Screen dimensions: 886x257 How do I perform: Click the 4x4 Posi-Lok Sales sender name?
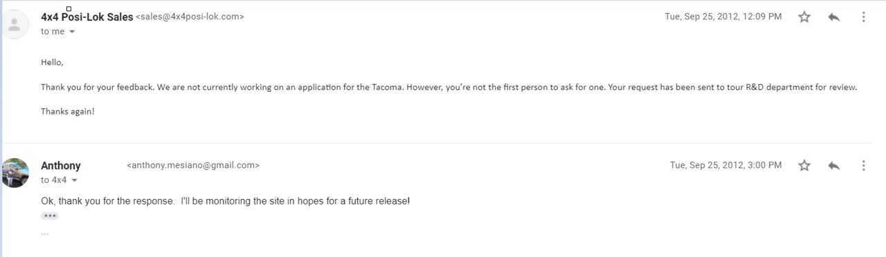tap(87, 17)
